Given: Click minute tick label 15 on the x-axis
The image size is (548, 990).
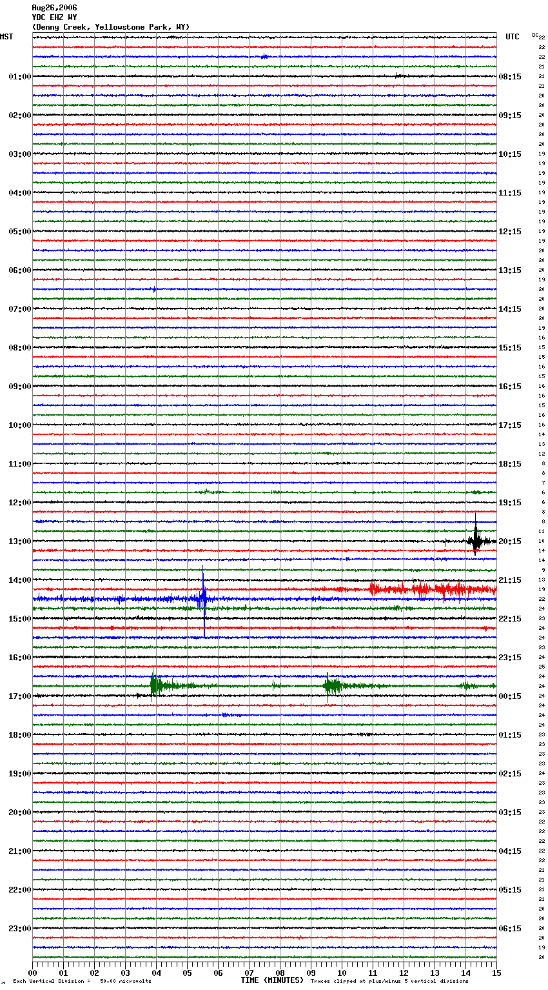Looking at the screenshot, I should (496, 973).
